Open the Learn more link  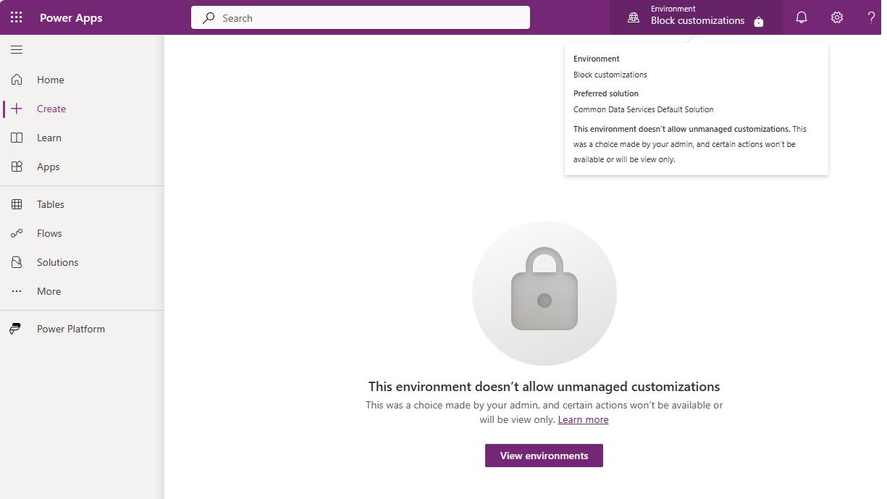point(583,419)
